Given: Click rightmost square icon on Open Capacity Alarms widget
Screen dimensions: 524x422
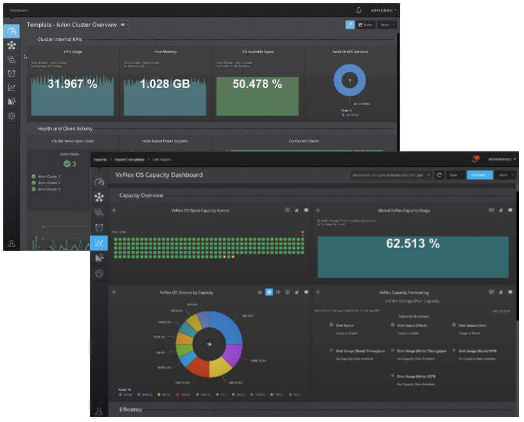Looking at the screenshot, I should pyautogui.click(x=306, y=210).
